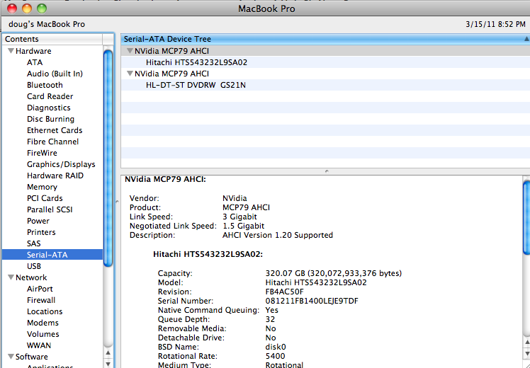The height and width of the screenshot is (368, 530).
Task: Select WWAN under Network
Action: point(39,345)
